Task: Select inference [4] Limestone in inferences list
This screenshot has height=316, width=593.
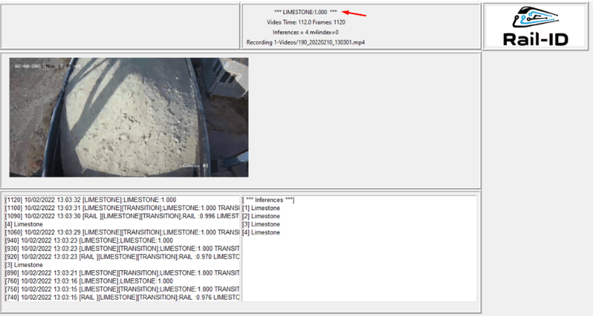Action: pos(261,232)
